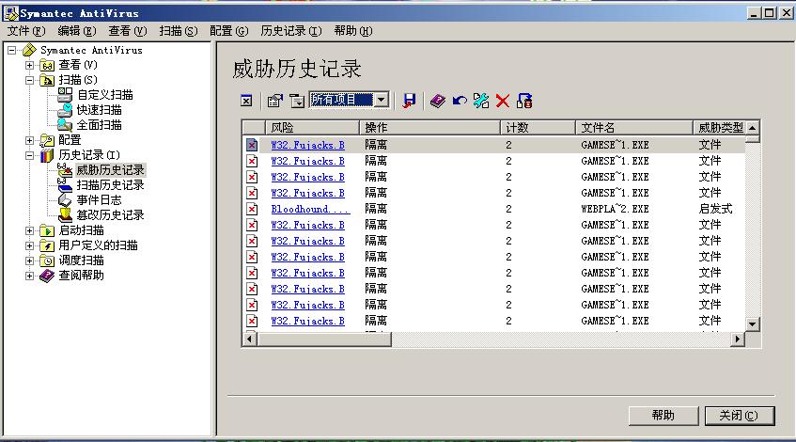Sort by the 威胁类型 column header

[x=719, y=128]
